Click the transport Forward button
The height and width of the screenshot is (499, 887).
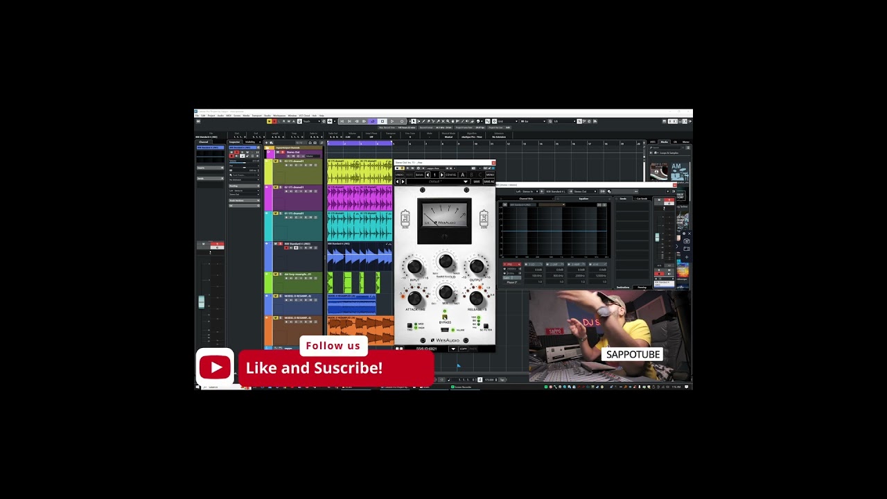pos(364,121)
